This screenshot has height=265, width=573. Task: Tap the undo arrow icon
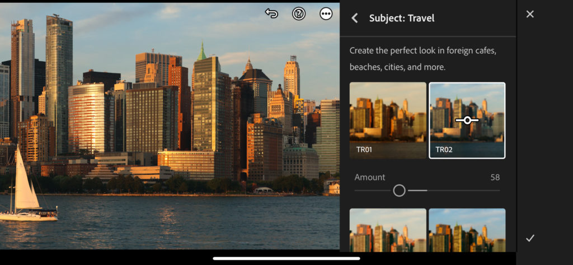[271, 14]
